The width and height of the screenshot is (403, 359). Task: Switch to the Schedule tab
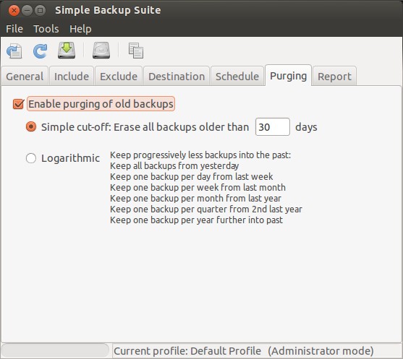click(237, 77)
